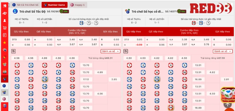Click 2.85 group odds in Tốc Độ game
Image resolution: width=235 pixels, height=111 pixels.
click(114, 79)
